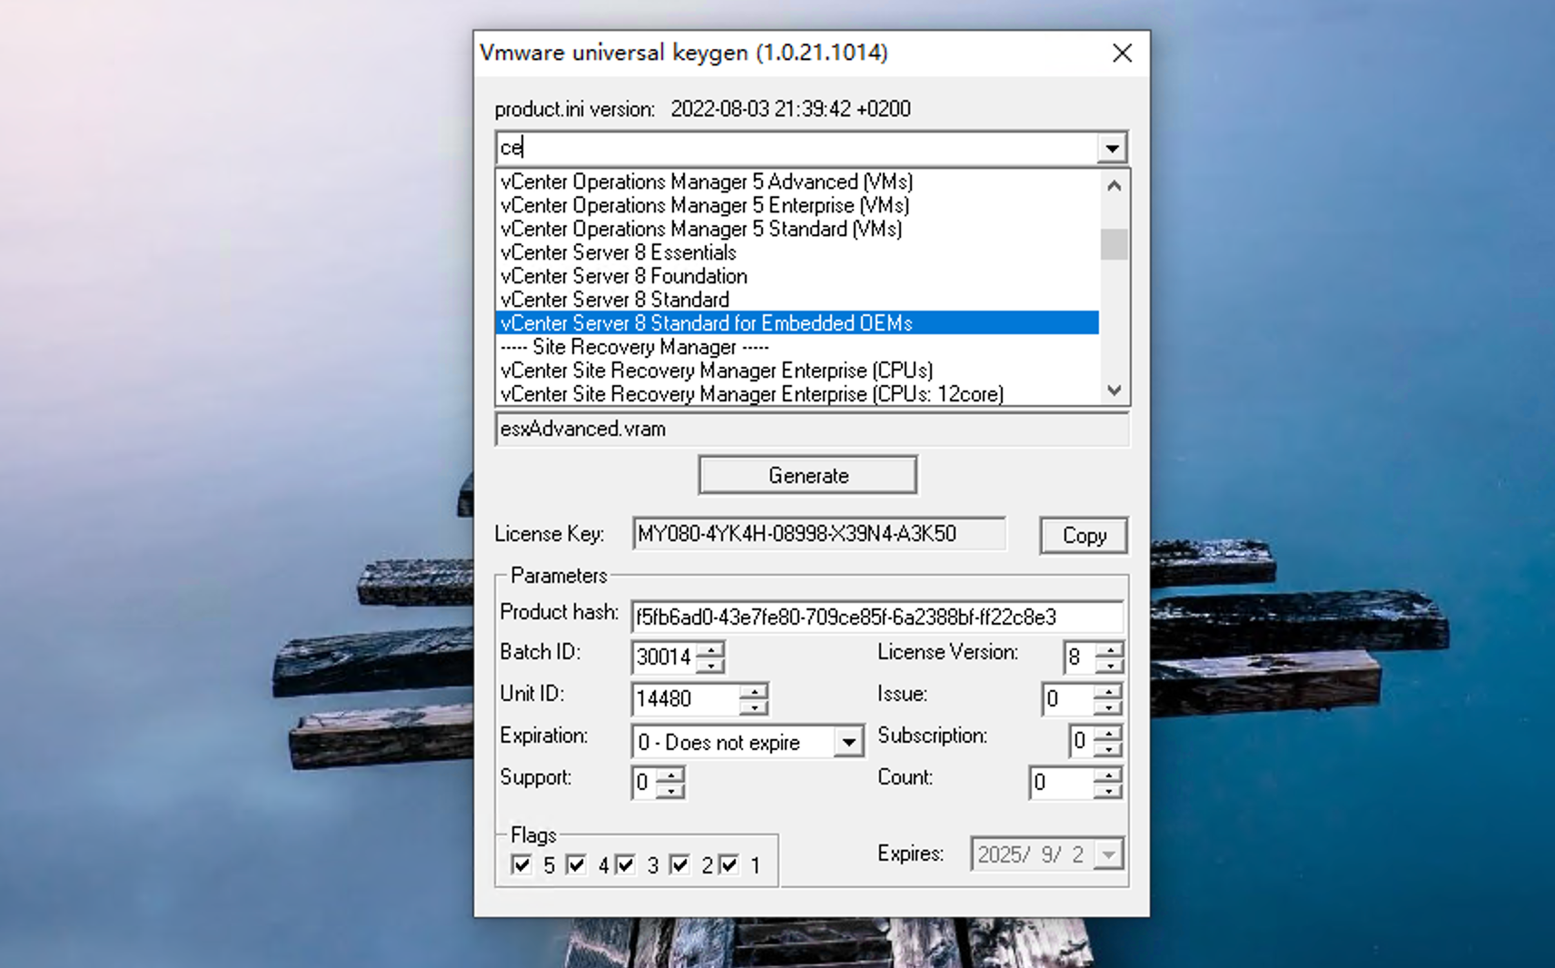Decrease Unit ID with down spinner
This screenshot has width=1555, height=968.
[754, 707]
